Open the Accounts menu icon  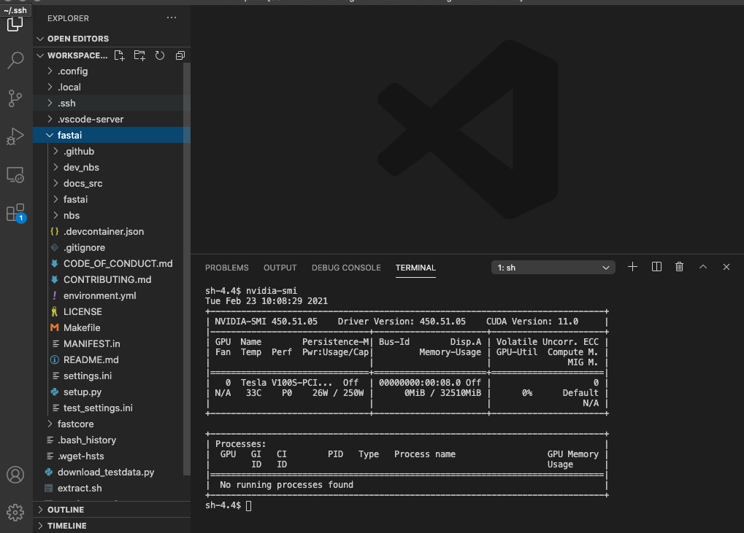point(15,474)
